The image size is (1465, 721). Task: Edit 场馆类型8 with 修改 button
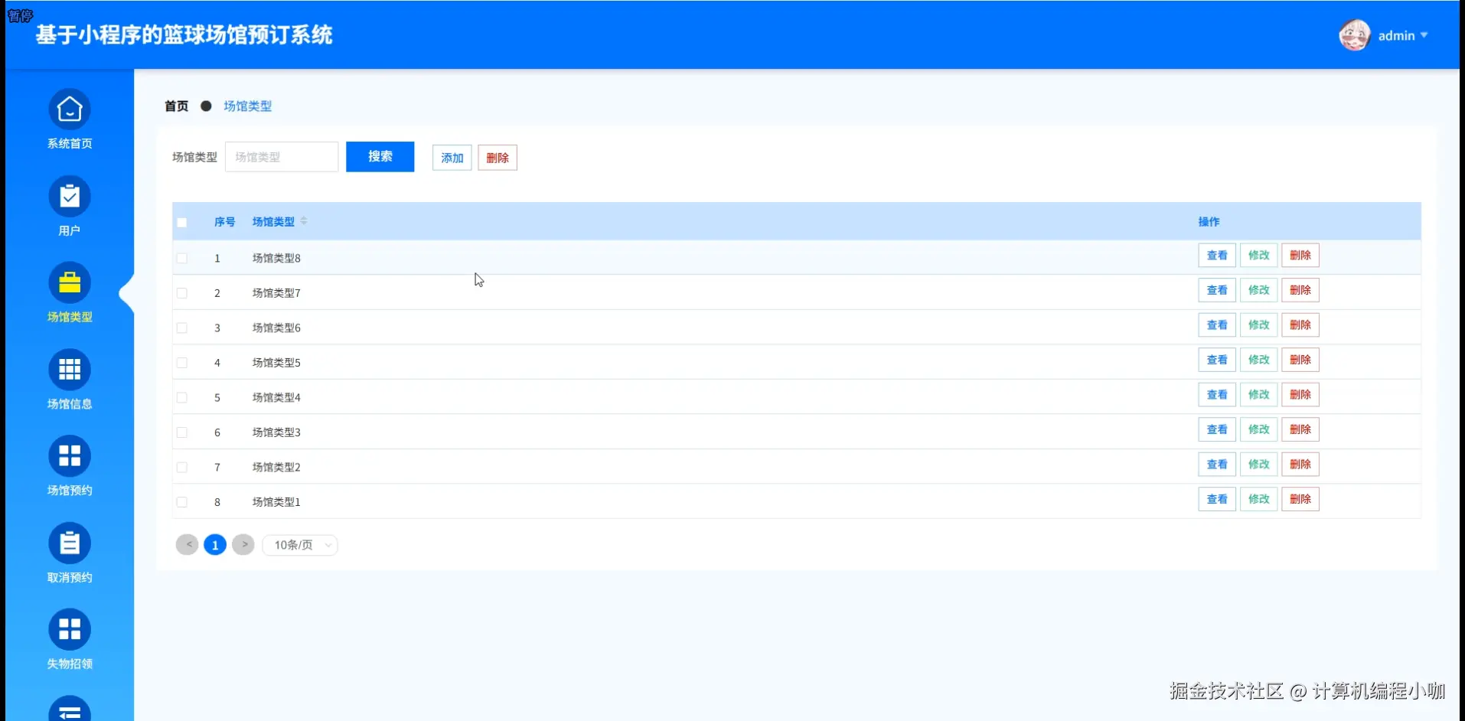pos(1259,256)
